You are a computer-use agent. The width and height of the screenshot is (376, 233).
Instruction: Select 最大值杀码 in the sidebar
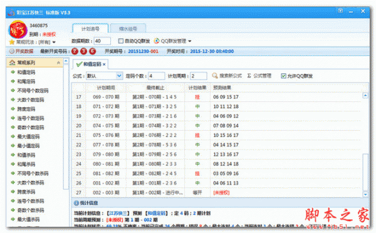[28, 219]
